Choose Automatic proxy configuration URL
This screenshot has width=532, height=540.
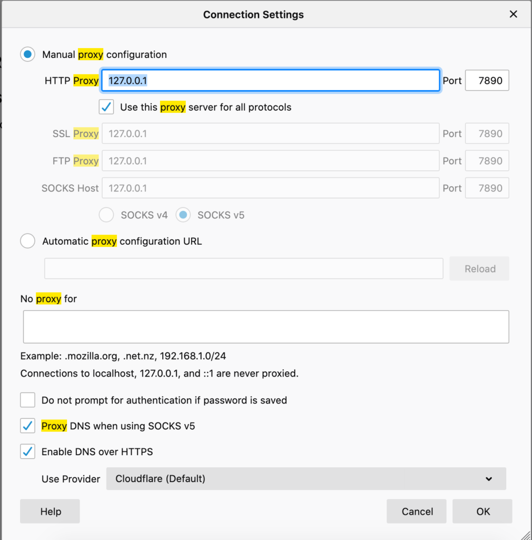click(27, 241)
